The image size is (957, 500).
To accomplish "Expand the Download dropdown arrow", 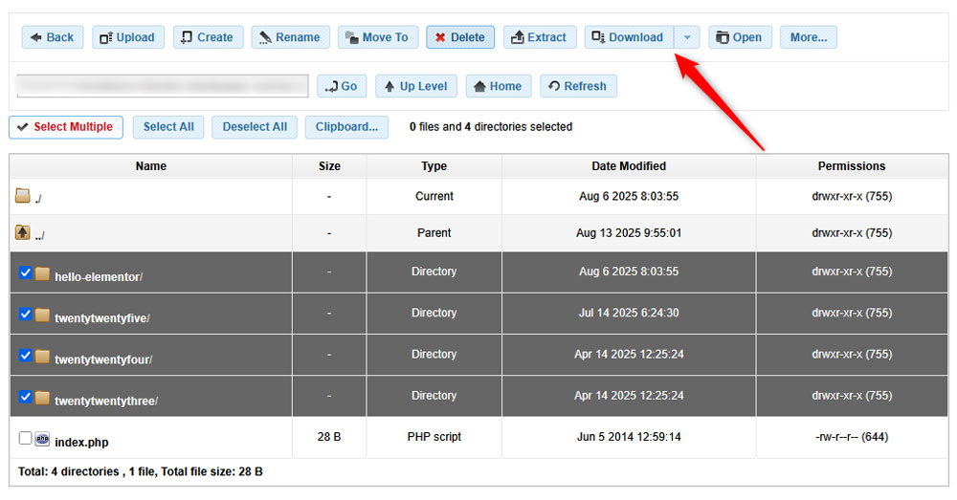I will coord(686,37).
